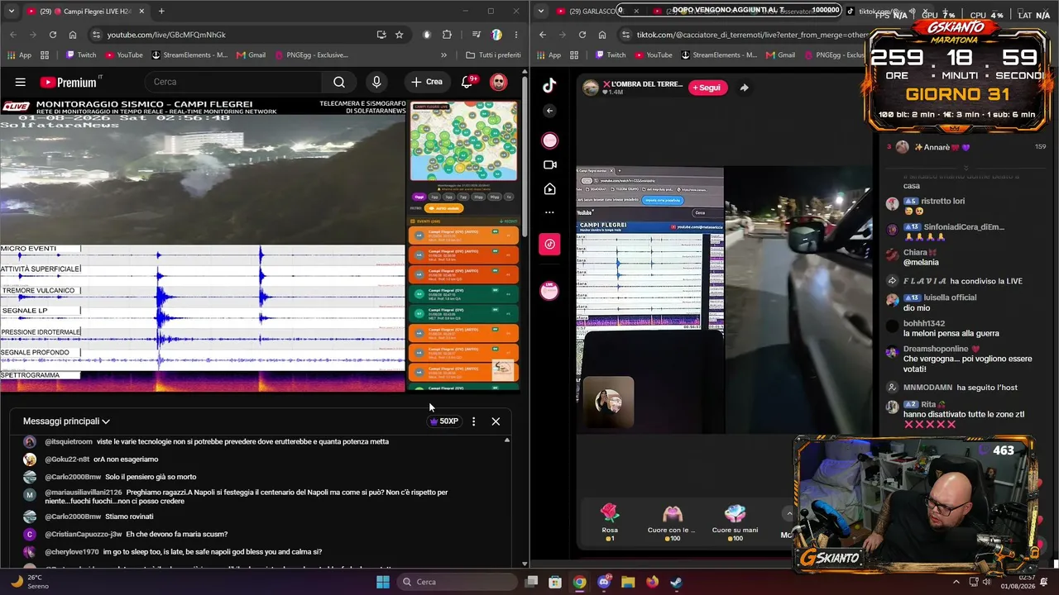
Task: Select highlighted pink TikTok sidebar icon
Action: pos(549,244)
